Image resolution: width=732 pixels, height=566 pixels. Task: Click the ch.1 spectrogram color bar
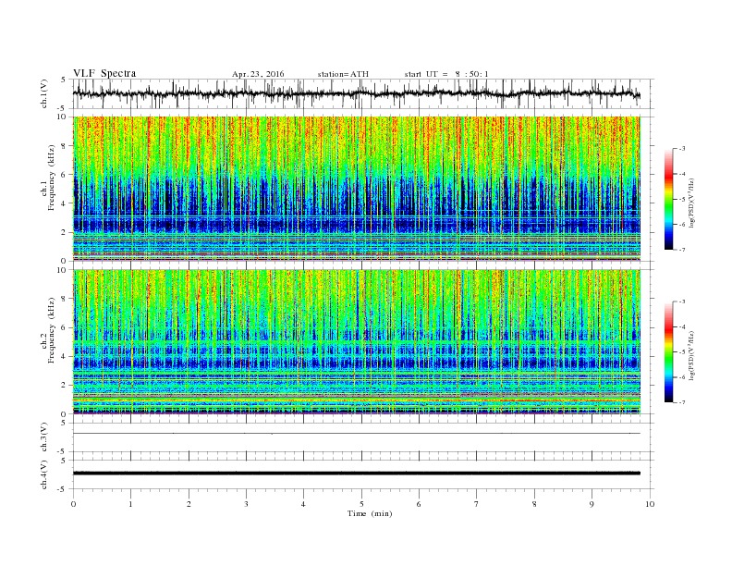tap(668, 199)
